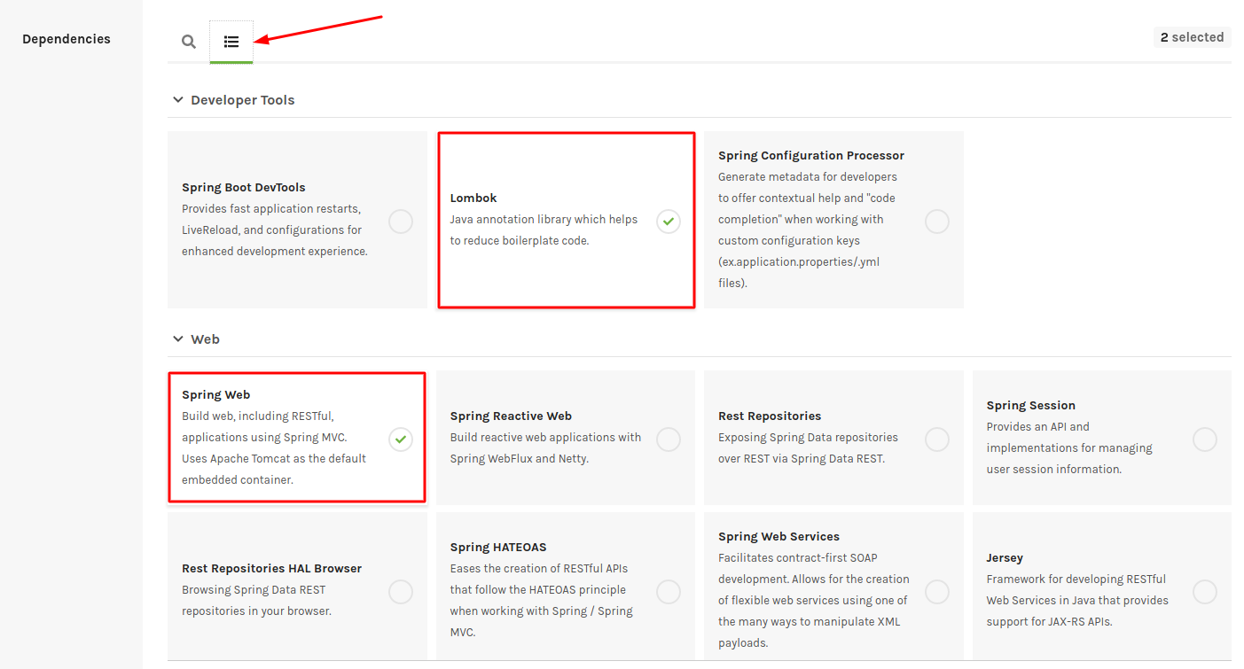The width and height of the screenshot is (1244, 669).
Task: Enable the Spring HATEOAS checkbox
Action: point(669,592)
